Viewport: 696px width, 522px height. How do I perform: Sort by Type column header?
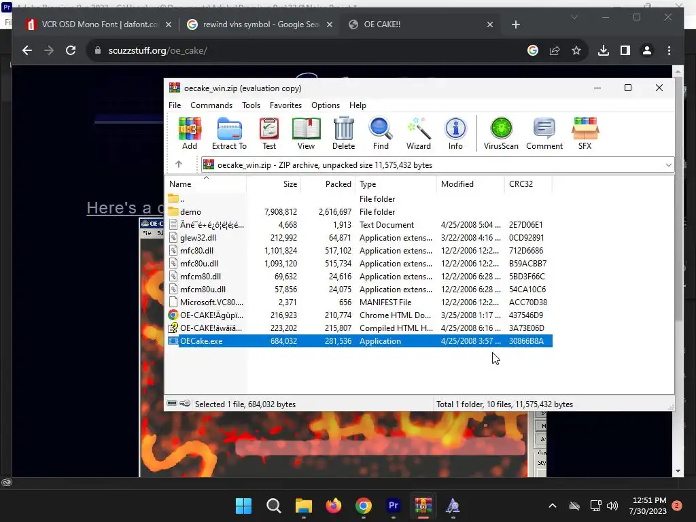coord(396,184)
